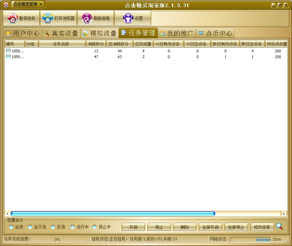Click the 网络状态 signal bar
292x246 pixels.
(x=250, y=239)
